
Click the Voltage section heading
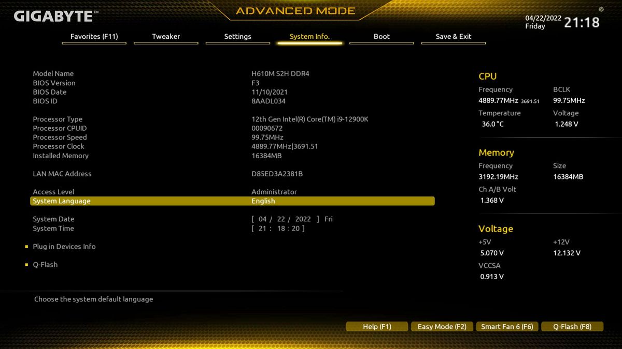[x=496, y=229]
